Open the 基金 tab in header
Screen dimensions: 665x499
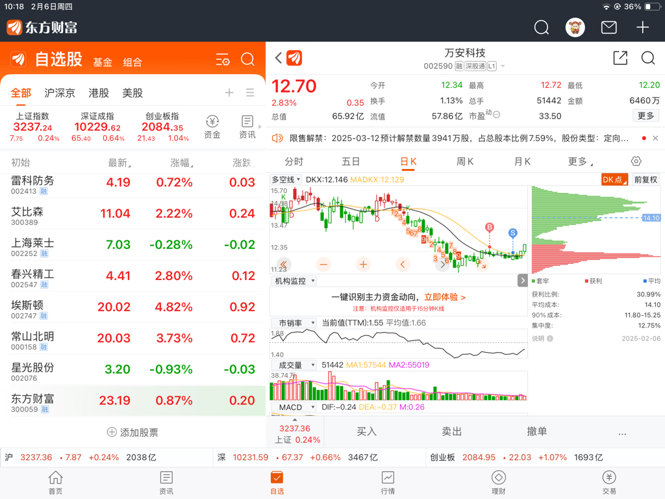coord(103,62)
